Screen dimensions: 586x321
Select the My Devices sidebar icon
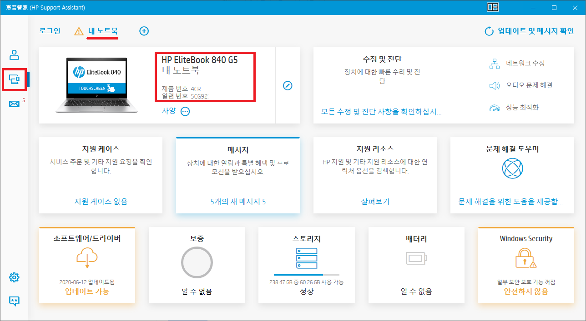click(14, 79)
